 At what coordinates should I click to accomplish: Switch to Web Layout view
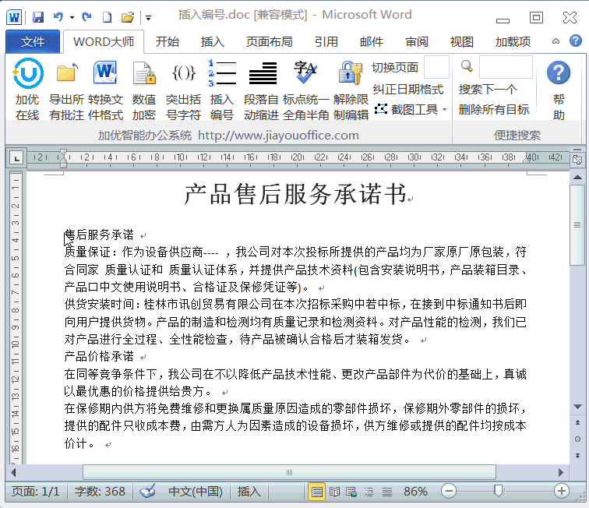click(x=351, y=492)
